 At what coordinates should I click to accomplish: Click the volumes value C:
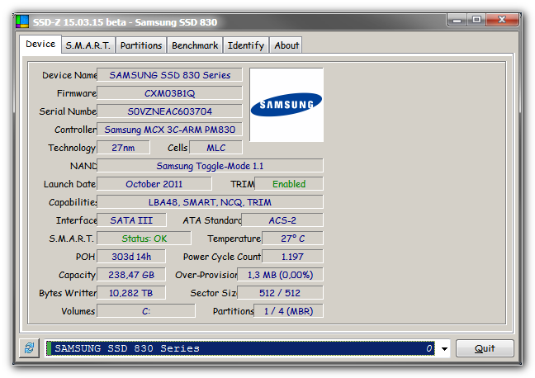146,311
